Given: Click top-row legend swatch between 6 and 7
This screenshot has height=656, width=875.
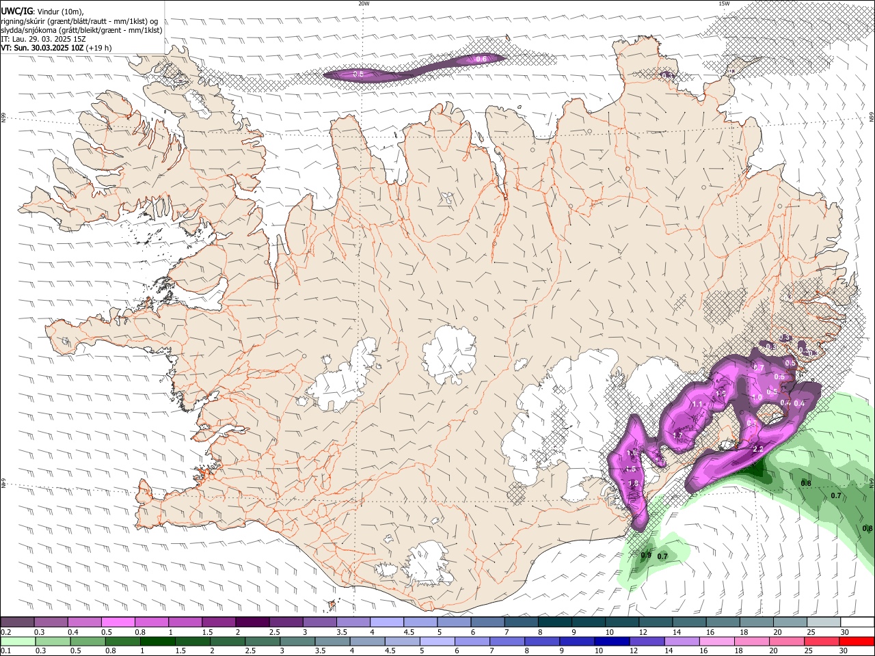Looking at the screenshot, I should click(x=488, y=622).
